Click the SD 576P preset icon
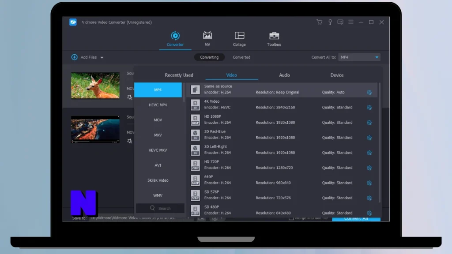This screenshot has width=452, height=254. tap(195, 195)
